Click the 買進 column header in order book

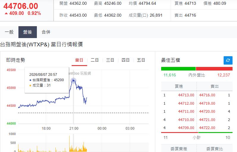[179, 86]
